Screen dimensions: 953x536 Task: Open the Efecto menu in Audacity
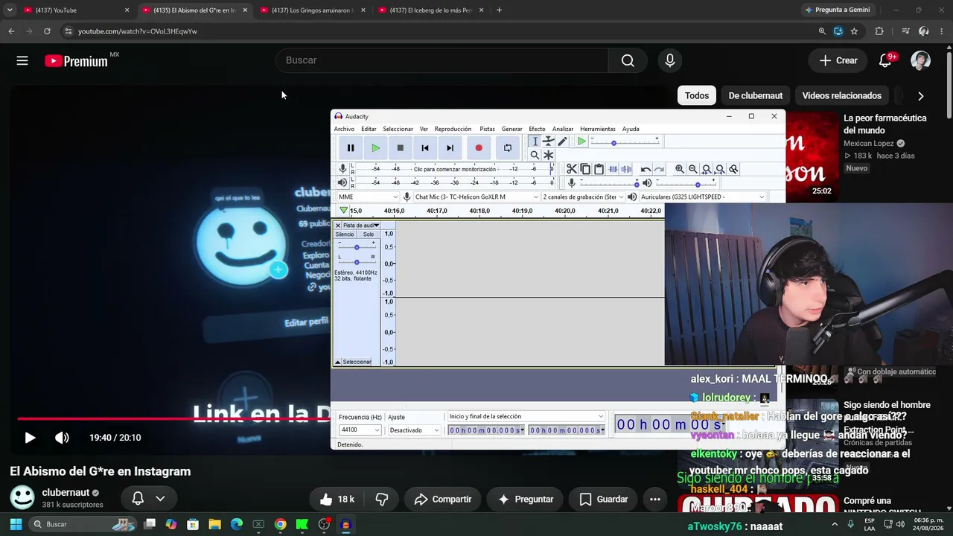click(537, 129)
